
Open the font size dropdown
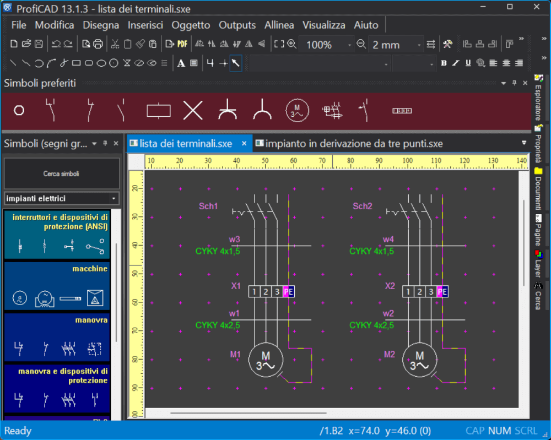tap(431, 64)
